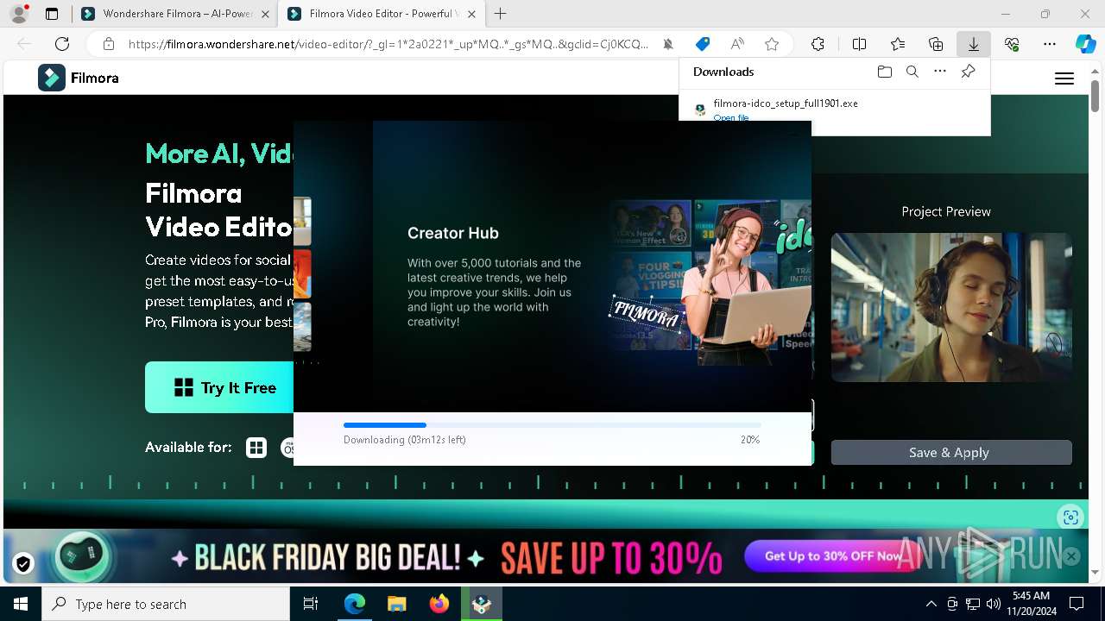Click the address bar URL field
This screenshot has height=621, width=1105.
click(x=388, y=44)
